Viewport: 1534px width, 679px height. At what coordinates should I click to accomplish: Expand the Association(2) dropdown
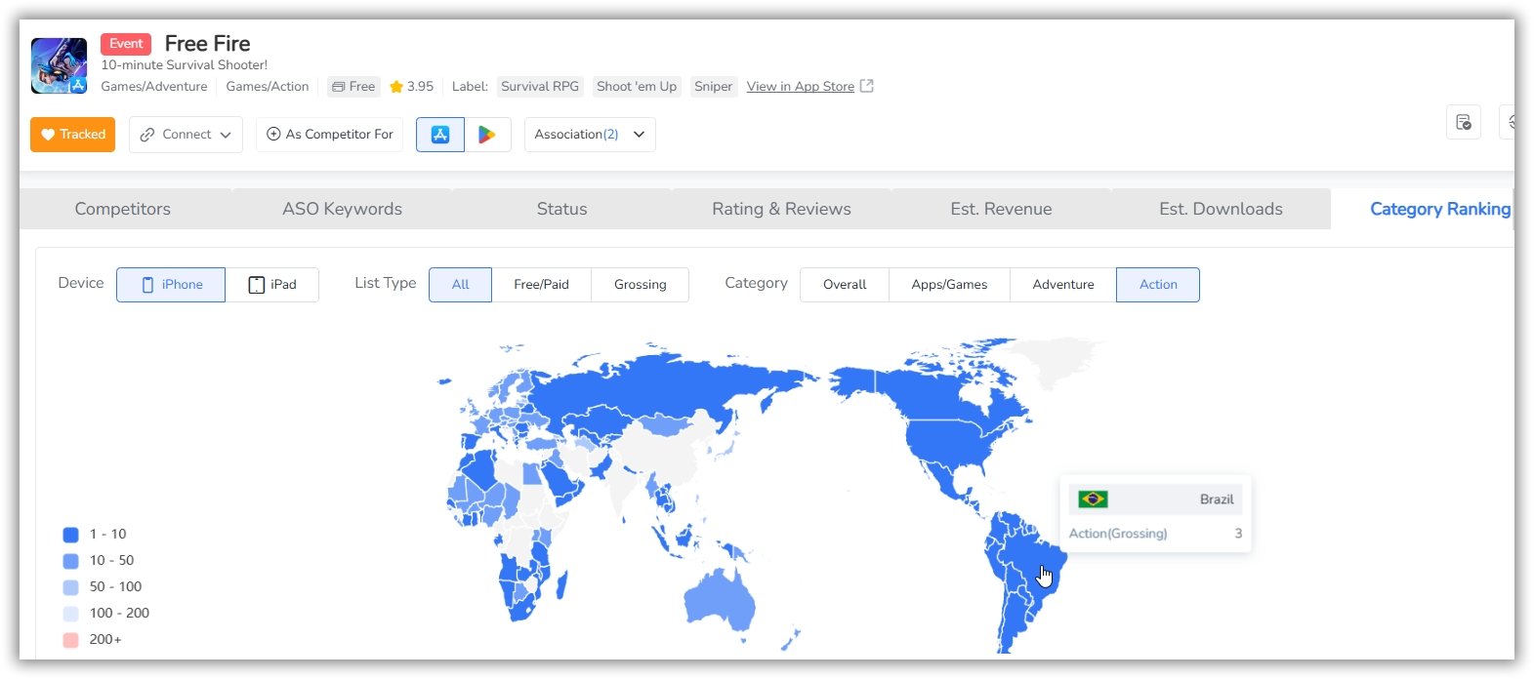(590, 135)
